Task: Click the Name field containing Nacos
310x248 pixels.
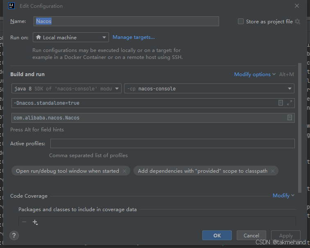Action: [126, 21]
